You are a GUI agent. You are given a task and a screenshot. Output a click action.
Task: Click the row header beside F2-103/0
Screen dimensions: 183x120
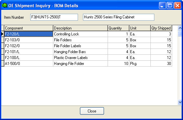click(3, 40)
